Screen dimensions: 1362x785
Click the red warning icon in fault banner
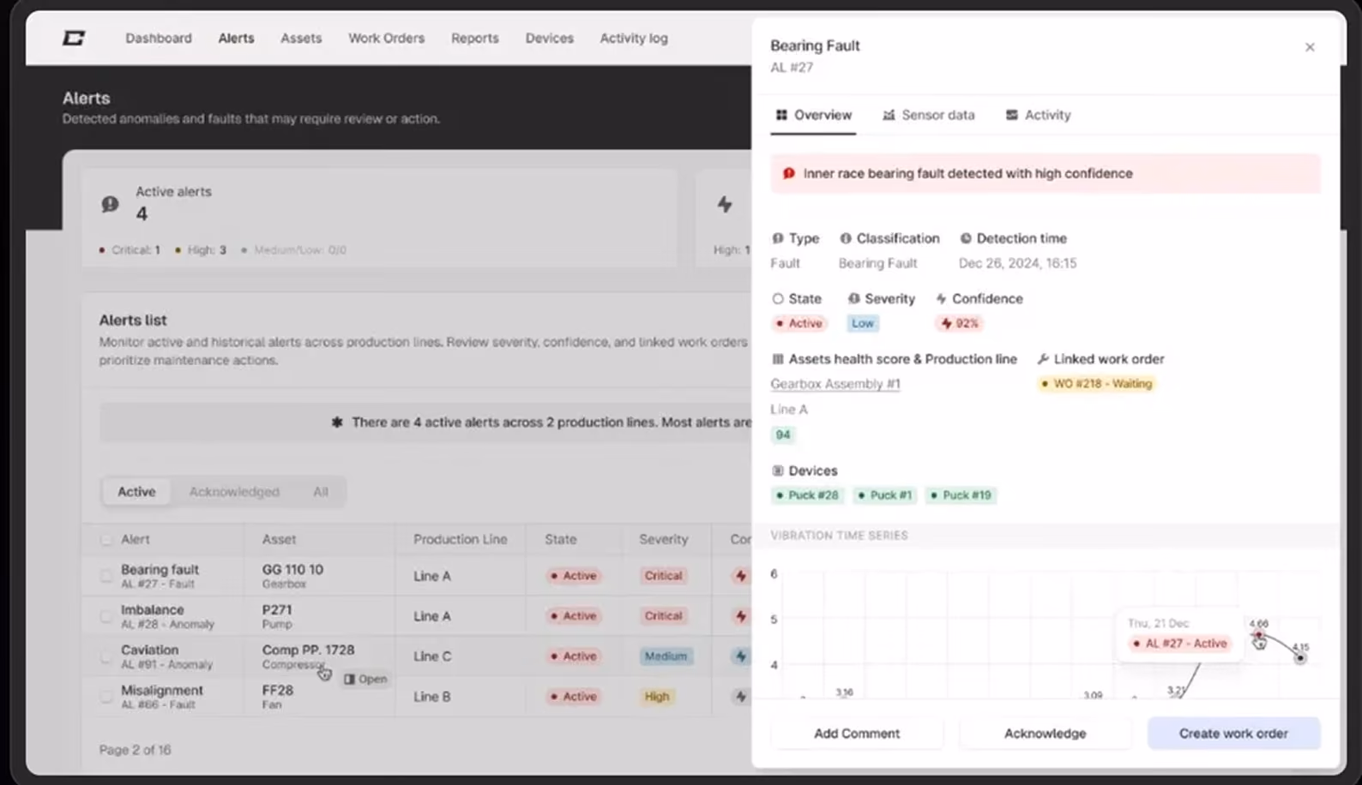pos(788,173)
